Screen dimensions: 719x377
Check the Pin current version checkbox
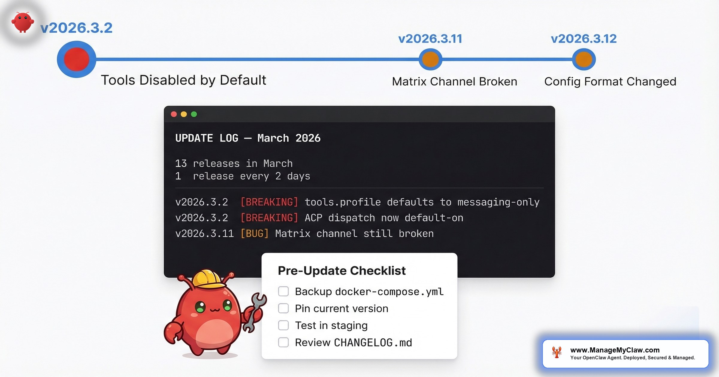tap(283, 308)
